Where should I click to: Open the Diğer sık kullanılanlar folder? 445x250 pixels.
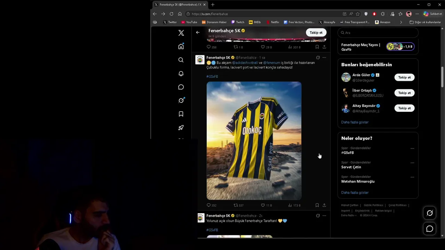(425, 22)
